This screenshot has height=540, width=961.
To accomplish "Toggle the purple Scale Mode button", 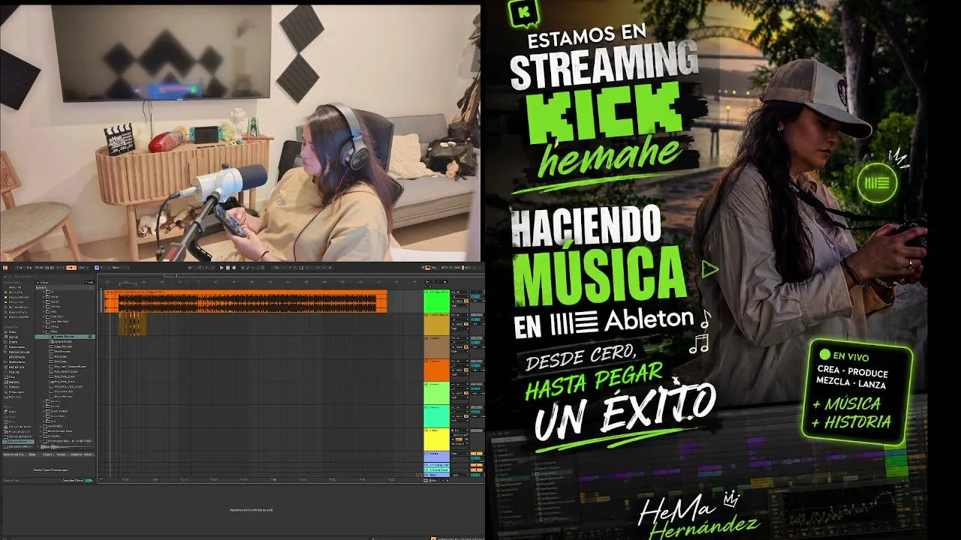I will (x=98, y=268).
